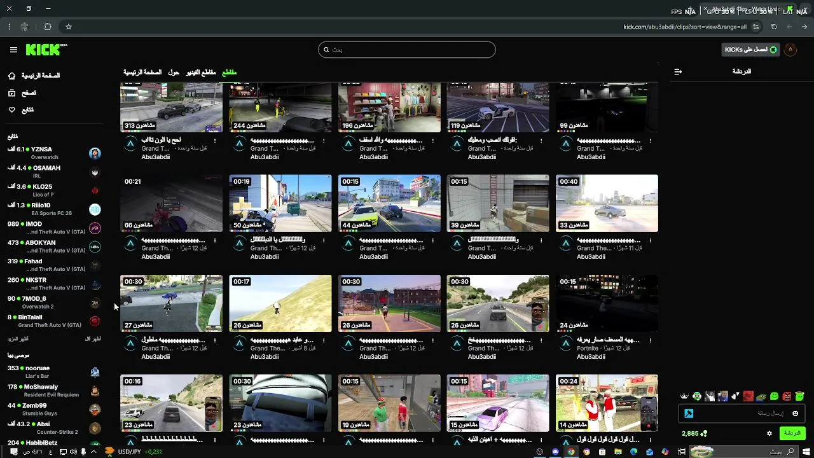Viewport: 814px width, 458px height.
Task: Switch to حول (About) tab
Action: [x=174, y=73]
